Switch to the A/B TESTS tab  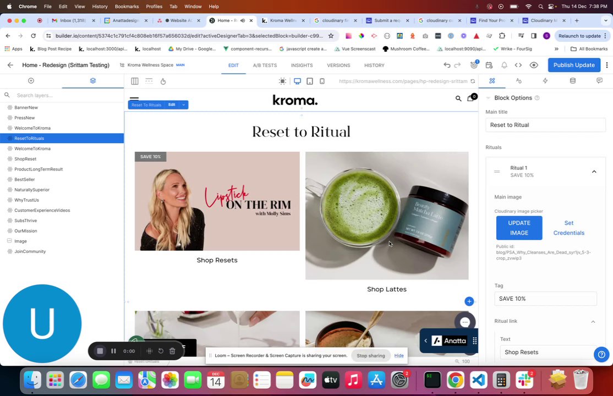(x=265, y=65)
